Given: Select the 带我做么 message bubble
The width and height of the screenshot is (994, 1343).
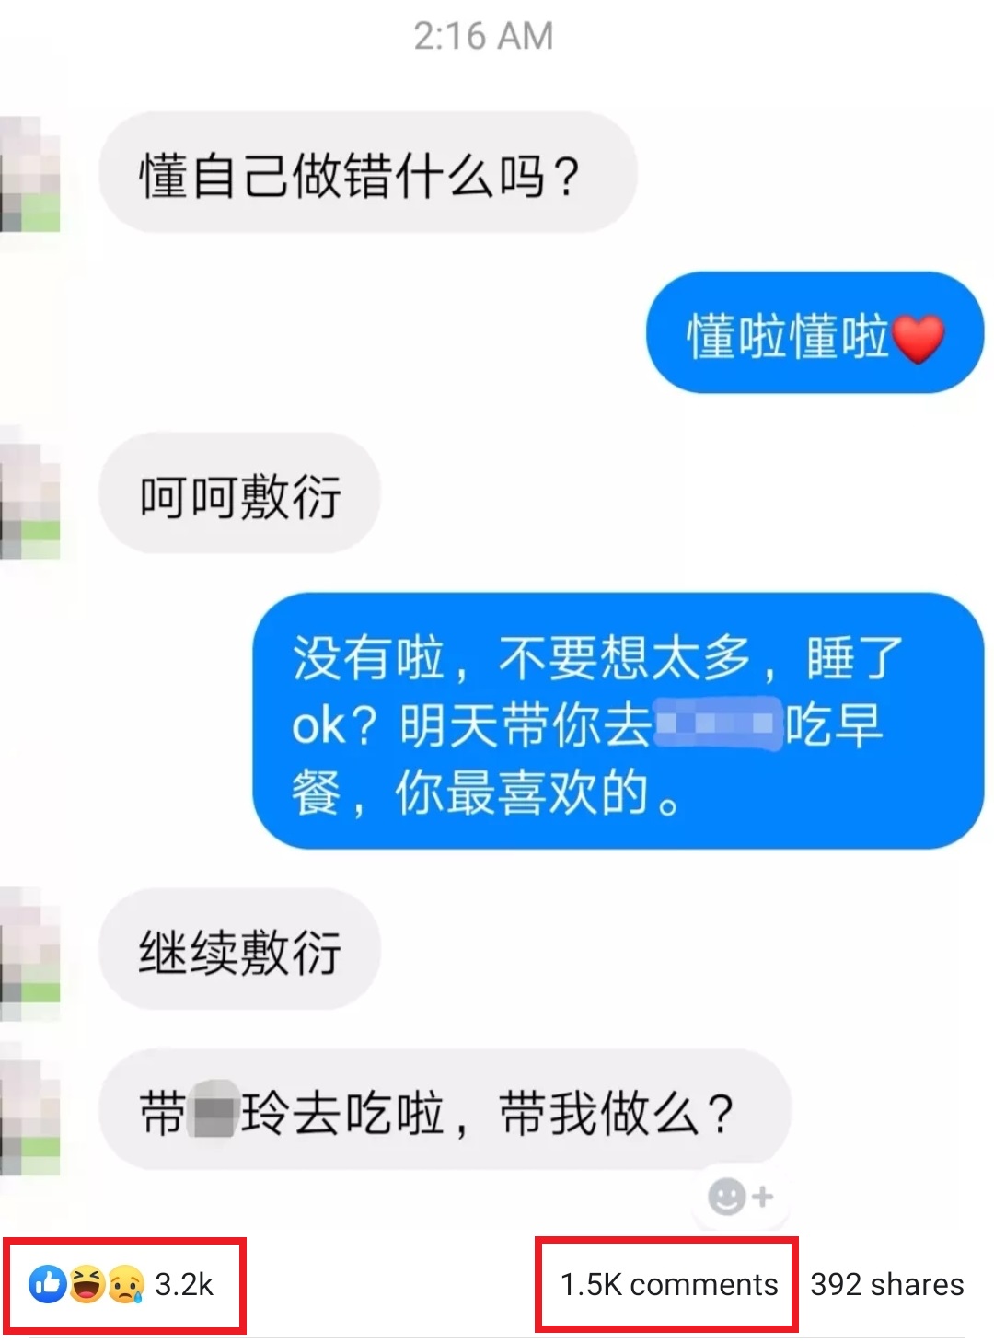Looking at the screenshot, I should point(445,1110).
